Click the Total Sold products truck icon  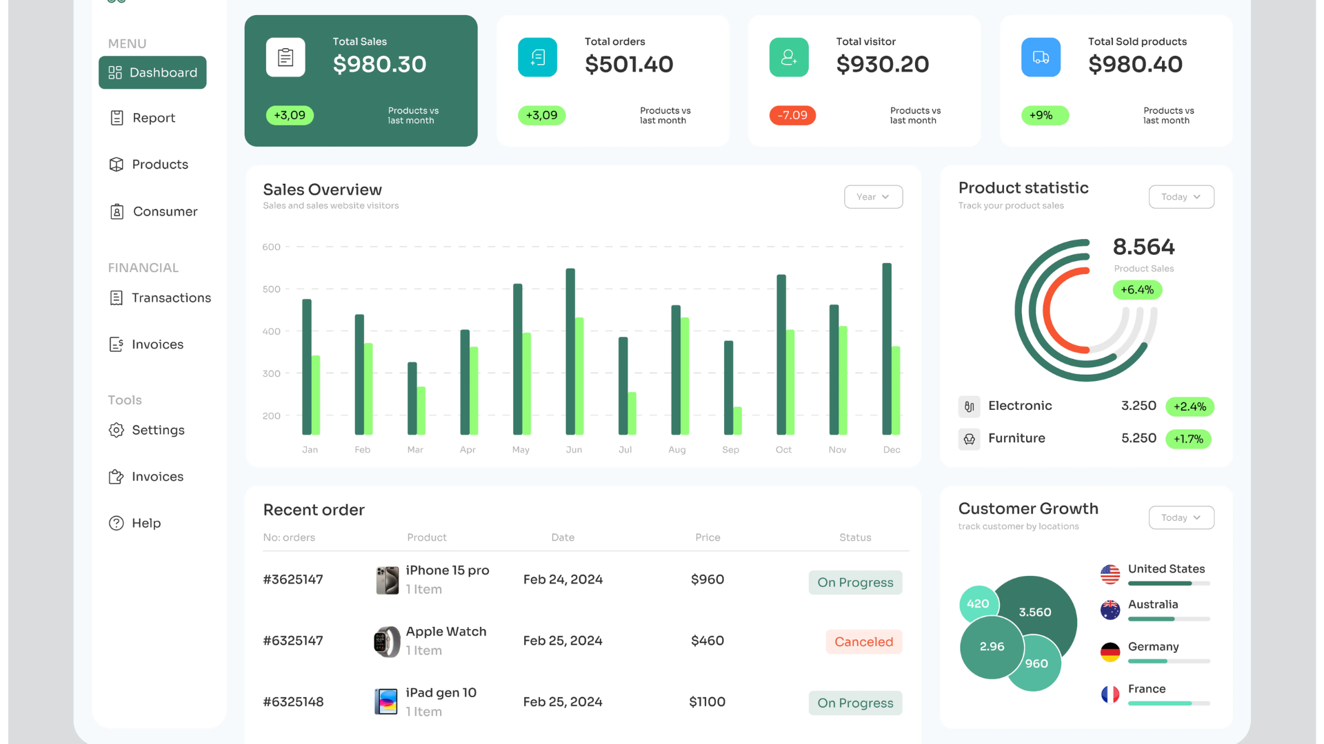(1041, 57)
